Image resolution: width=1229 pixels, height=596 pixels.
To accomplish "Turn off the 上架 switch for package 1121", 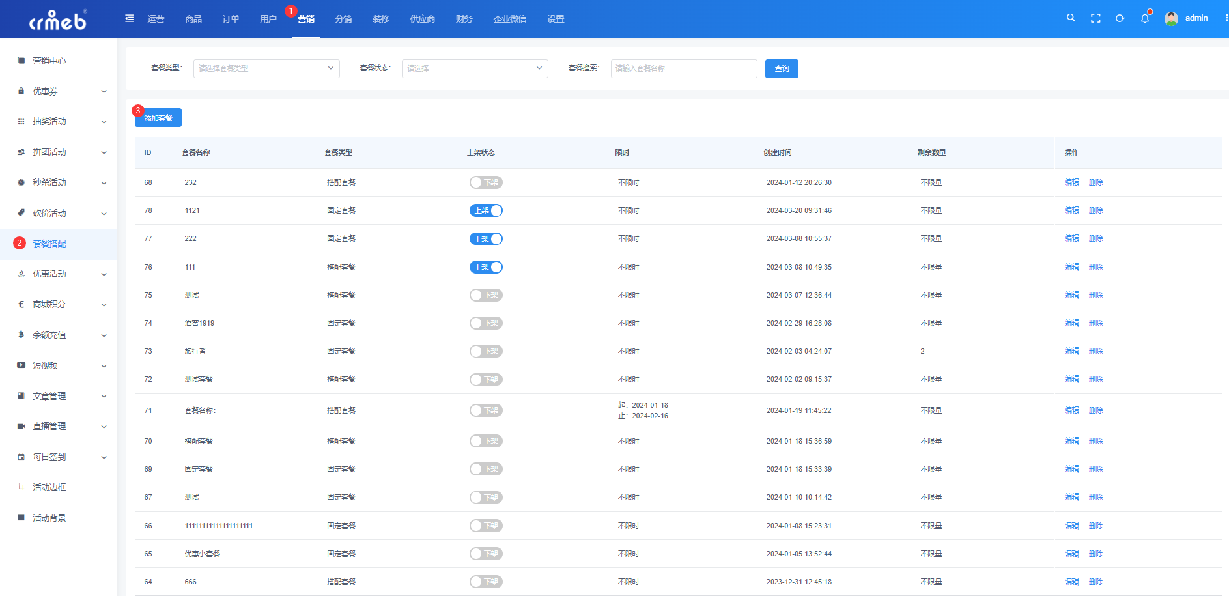I will click(x=486, y=210).
